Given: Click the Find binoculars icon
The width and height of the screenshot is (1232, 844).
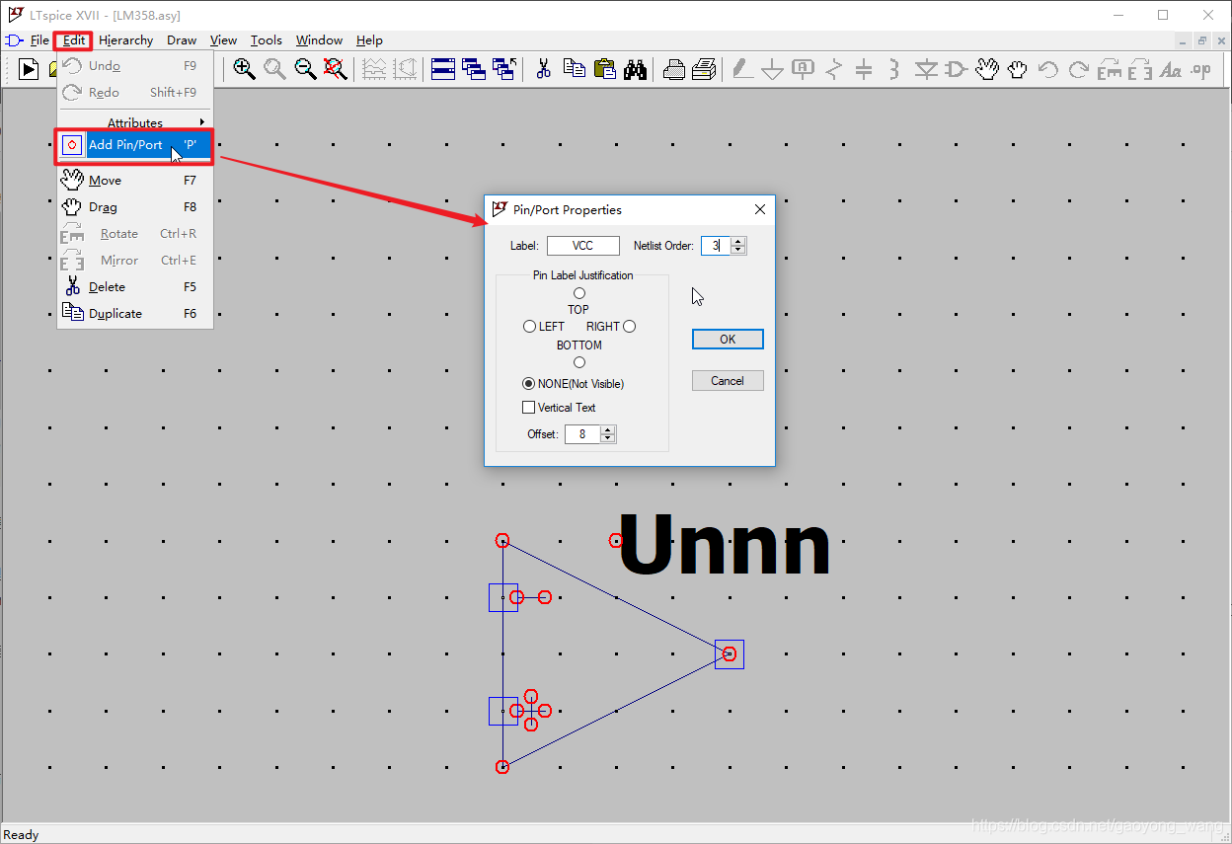Looking at the screenshot, I should point(635,69).
